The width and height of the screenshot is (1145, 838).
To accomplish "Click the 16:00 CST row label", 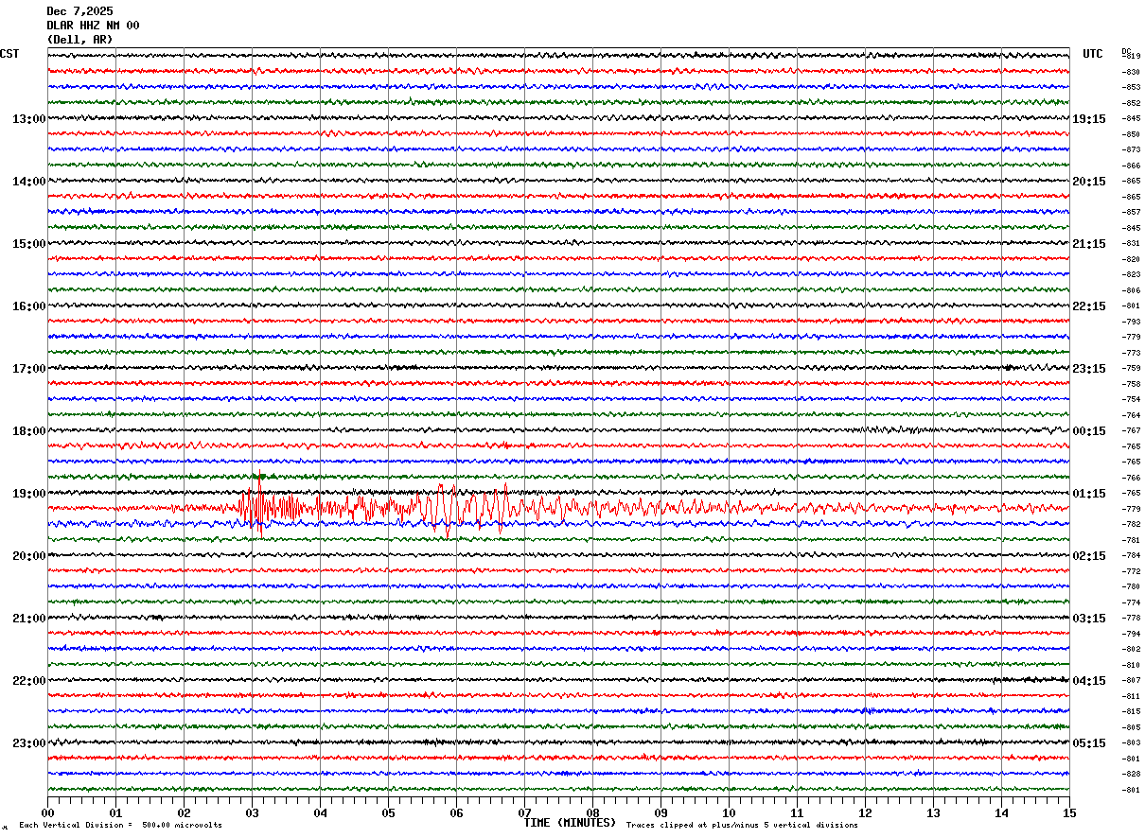I will [x=28, y=306].
